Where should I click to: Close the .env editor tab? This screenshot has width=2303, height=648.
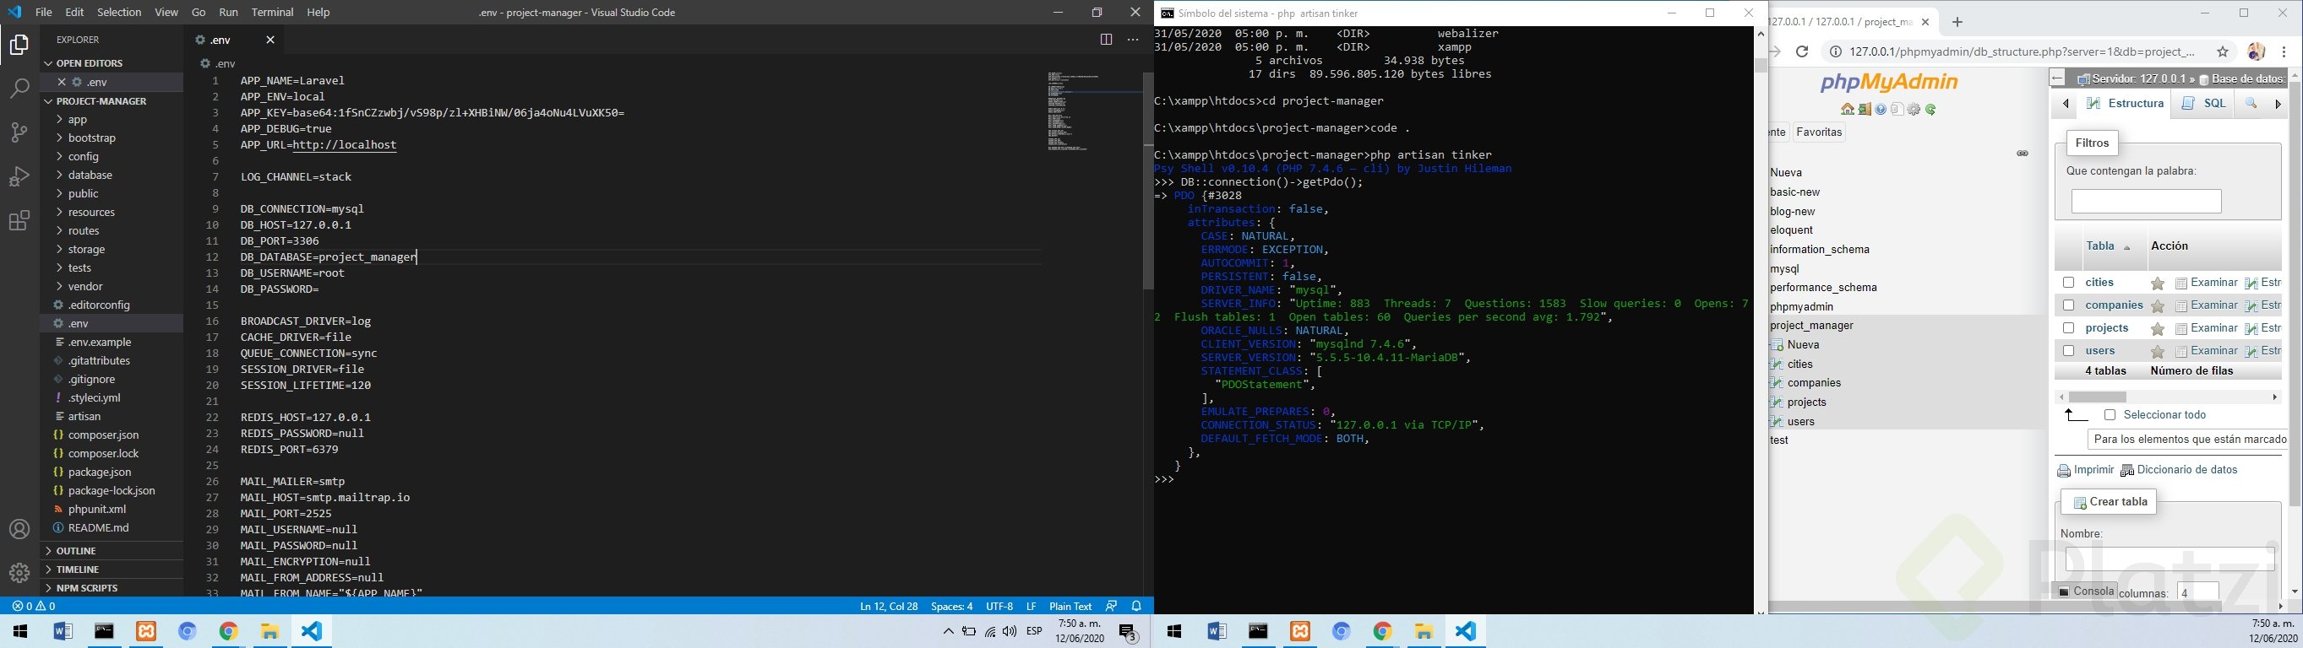click(270, 40)
